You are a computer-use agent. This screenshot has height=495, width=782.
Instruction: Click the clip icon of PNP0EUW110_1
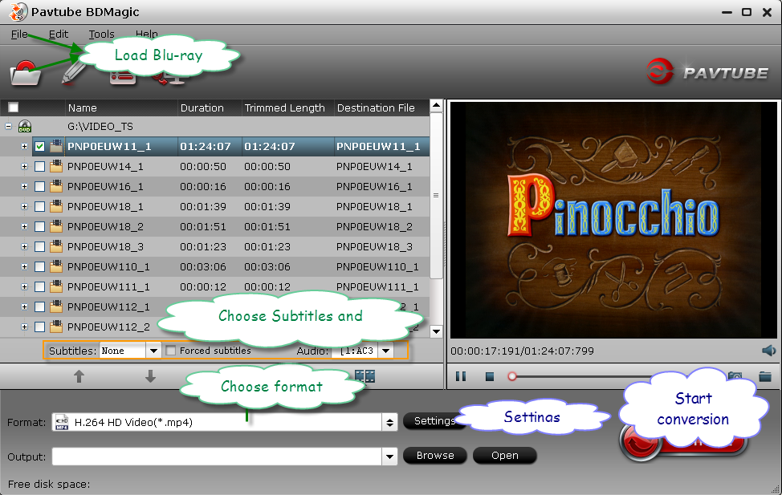(x=56, y=266)
